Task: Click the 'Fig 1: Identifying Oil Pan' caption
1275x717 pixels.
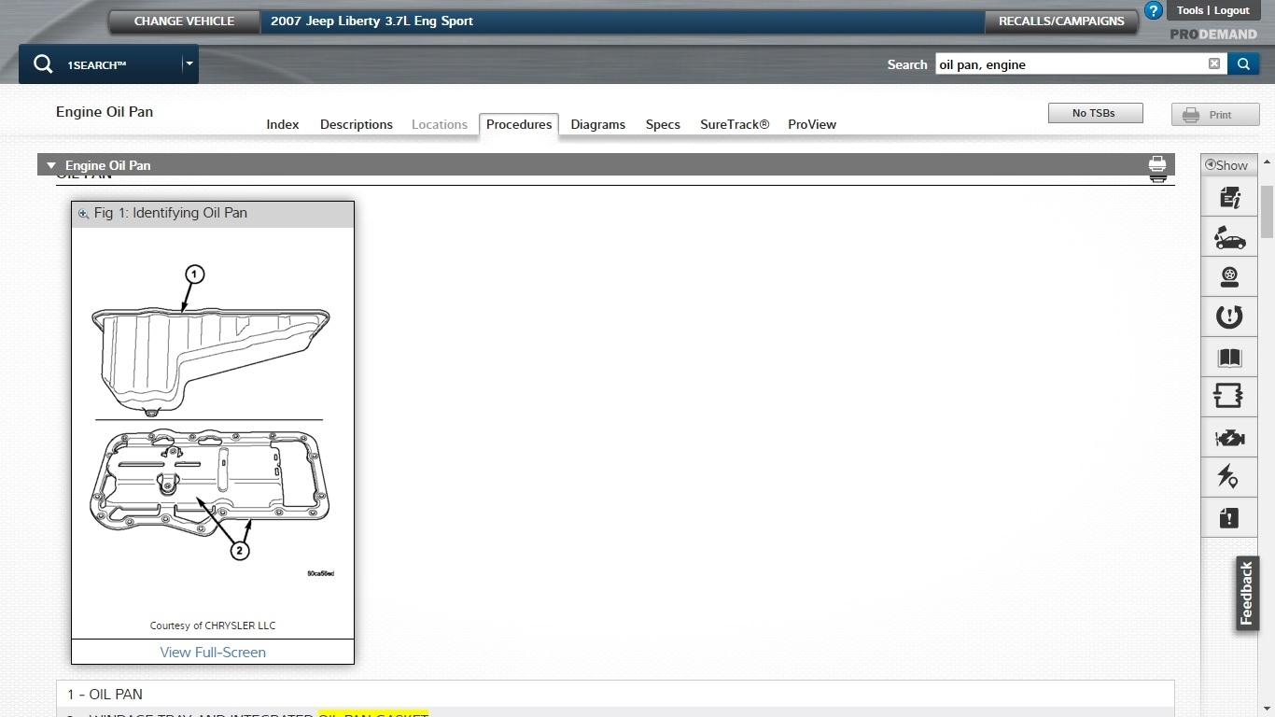Action: click(171, 213)
